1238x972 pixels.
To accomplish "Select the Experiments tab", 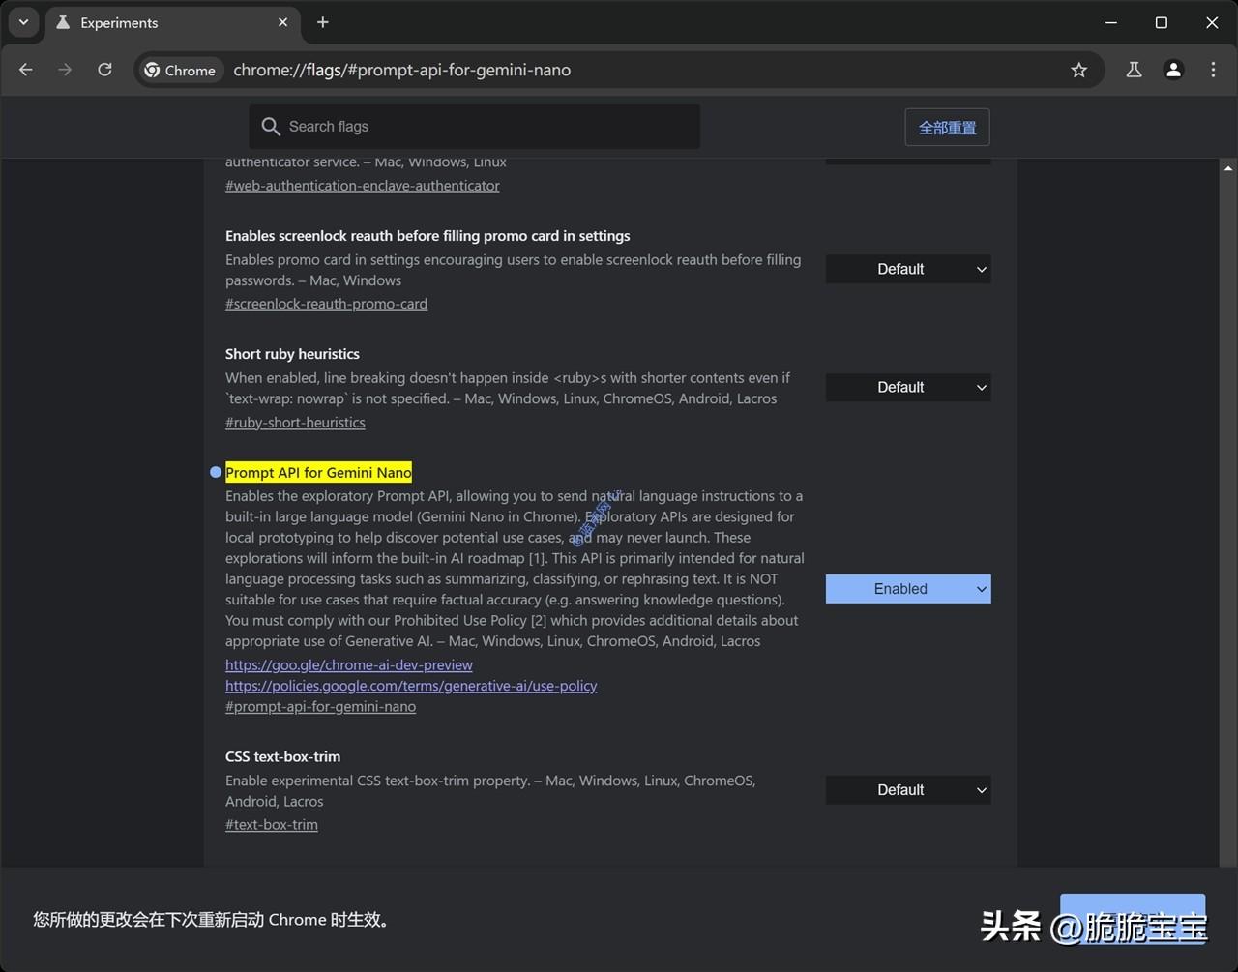I will tap(172, 22).
